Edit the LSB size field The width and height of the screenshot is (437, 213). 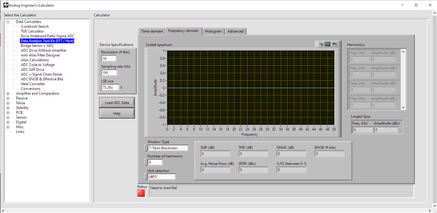110,87
